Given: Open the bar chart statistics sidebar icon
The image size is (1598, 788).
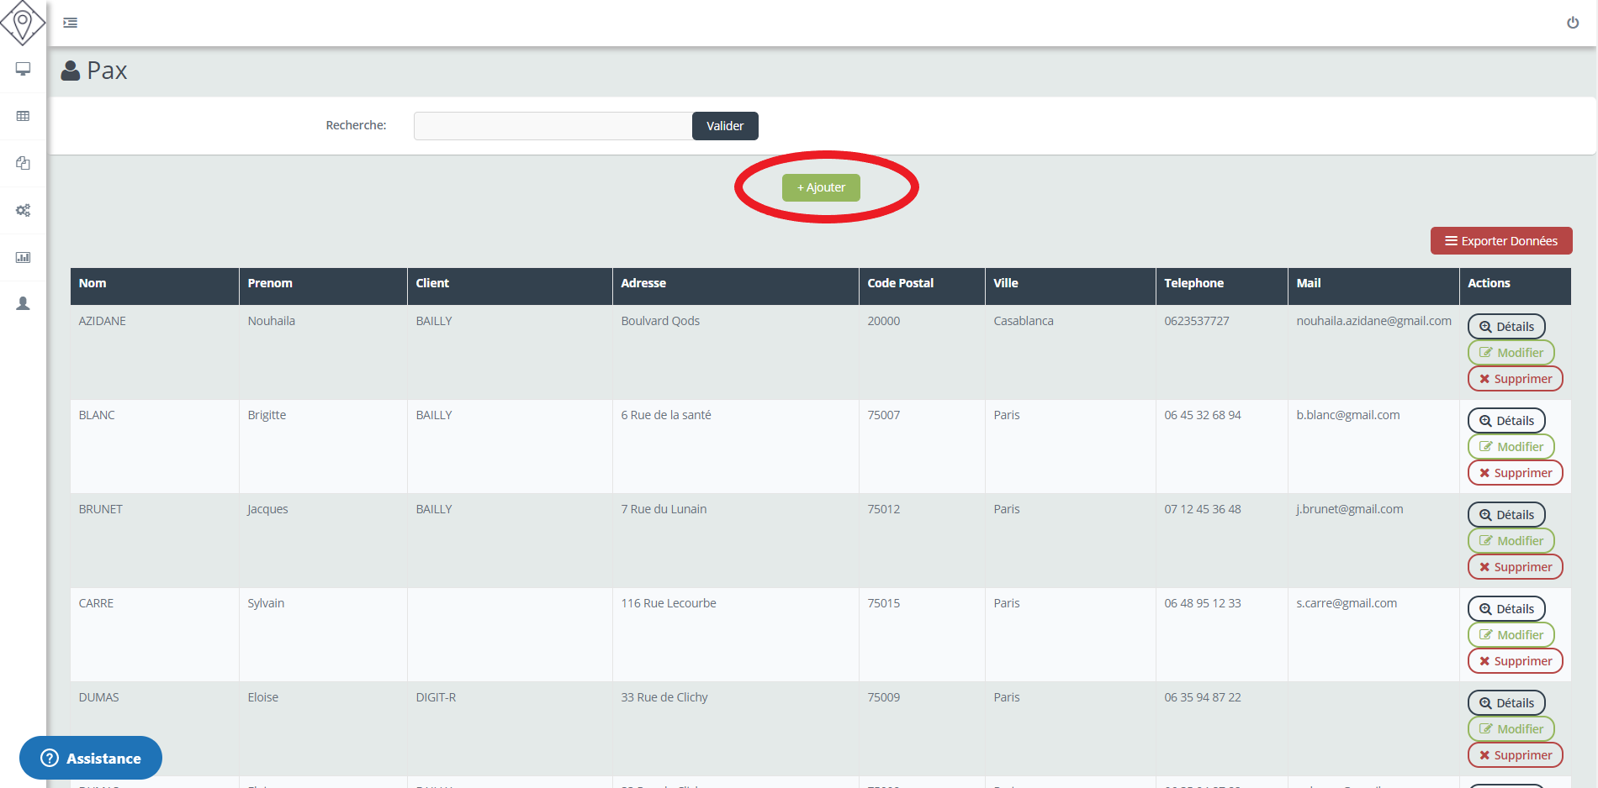Looking at the screenshot, I should [x=23, y=257].
